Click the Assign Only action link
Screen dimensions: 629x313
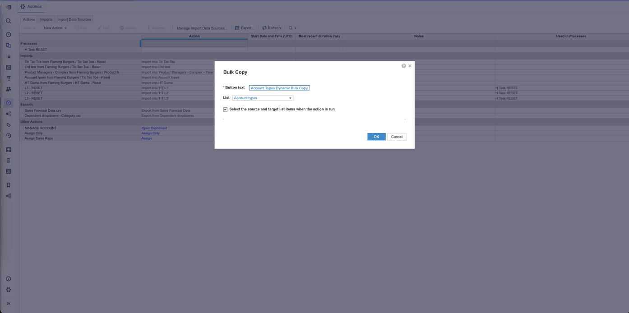[151, 133]
